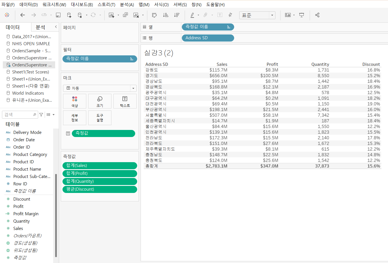388x263 pixels.
Task: Select the World Indicators data source
Action: (28, 93)
